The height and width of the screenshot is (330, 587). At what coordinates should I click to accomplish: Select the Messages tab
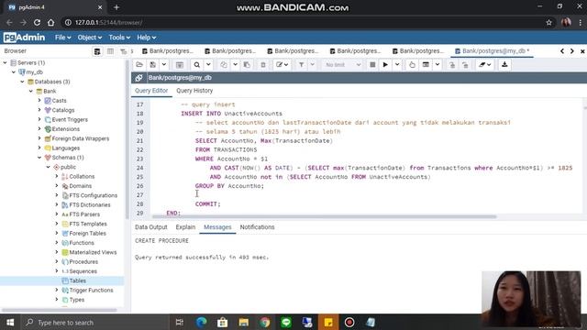[217, 227]
